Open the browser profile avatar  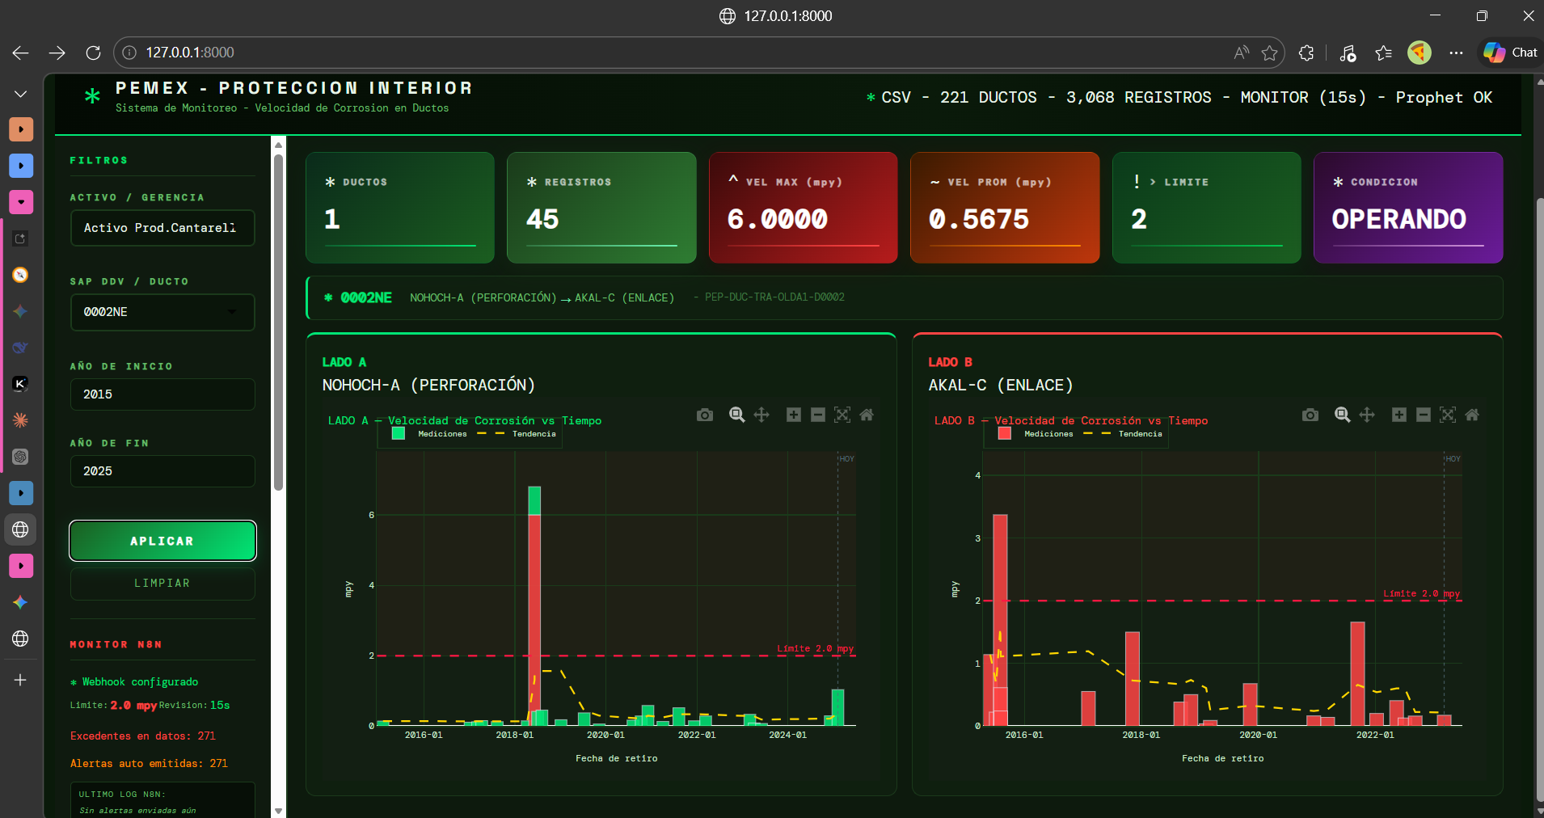1420,53
